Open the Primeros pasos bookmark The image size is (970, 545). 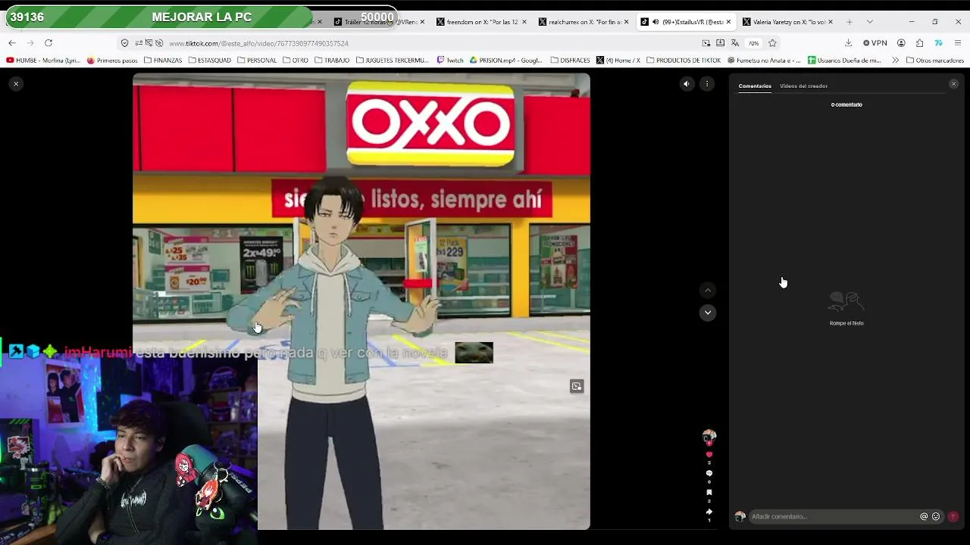point(112,61)
